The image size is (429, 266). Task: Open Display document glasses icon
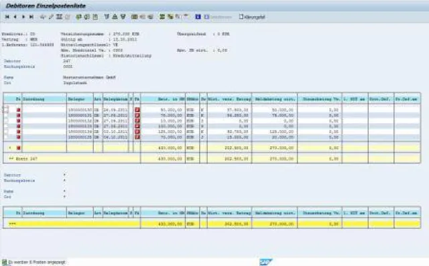(43, 17)
